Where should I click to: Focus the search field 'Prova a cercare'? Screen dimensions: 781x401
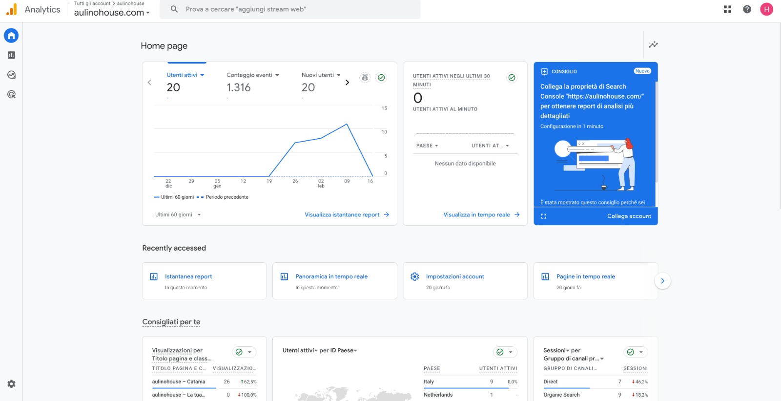(x=290, y=9)
